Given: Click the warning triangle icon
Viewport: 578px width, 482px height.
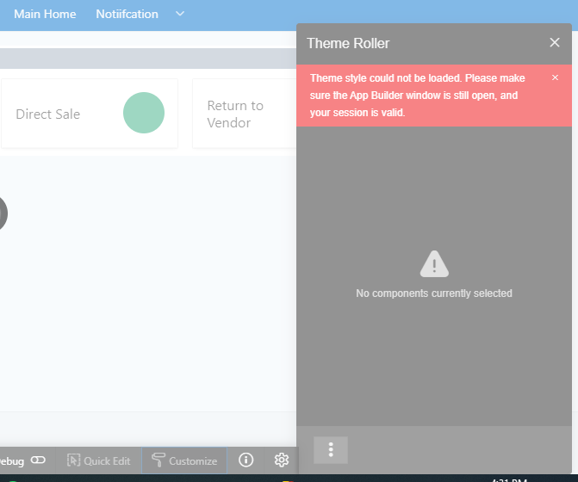Looking at the screenshot, I should 434,264.
